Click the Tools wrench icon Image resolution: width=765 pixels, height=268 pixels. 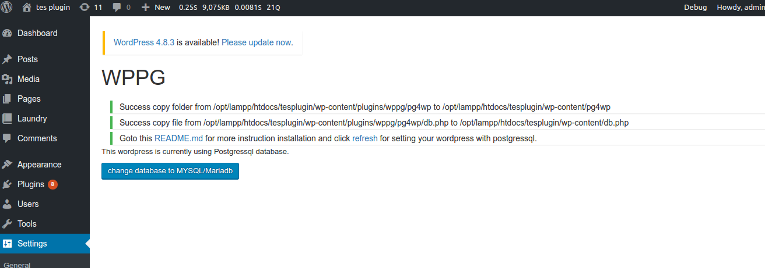(x=8, y=224)
